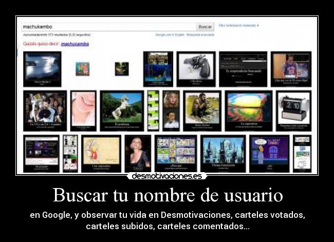The width and height of the screenshot is (334, 242).
Task: Open the caveman painting thumbnail
Action: pyautogui.click(x=202, y=111)
